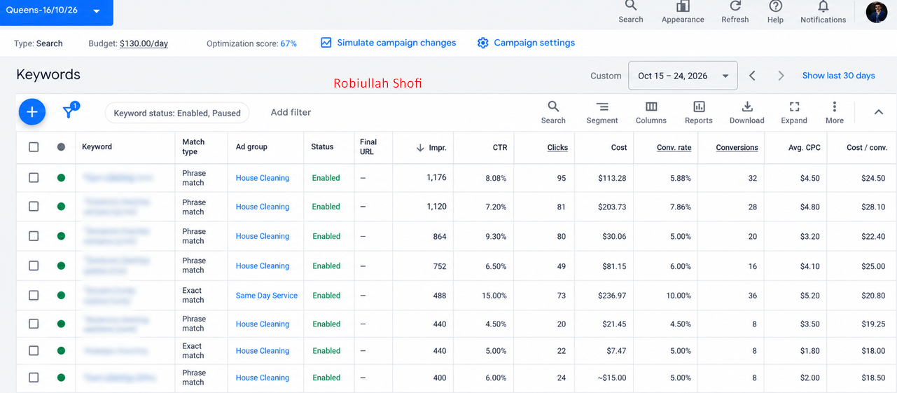Sort by the CTR column header
Viewport: 897px width, 393px height.
tap(499, 147)
